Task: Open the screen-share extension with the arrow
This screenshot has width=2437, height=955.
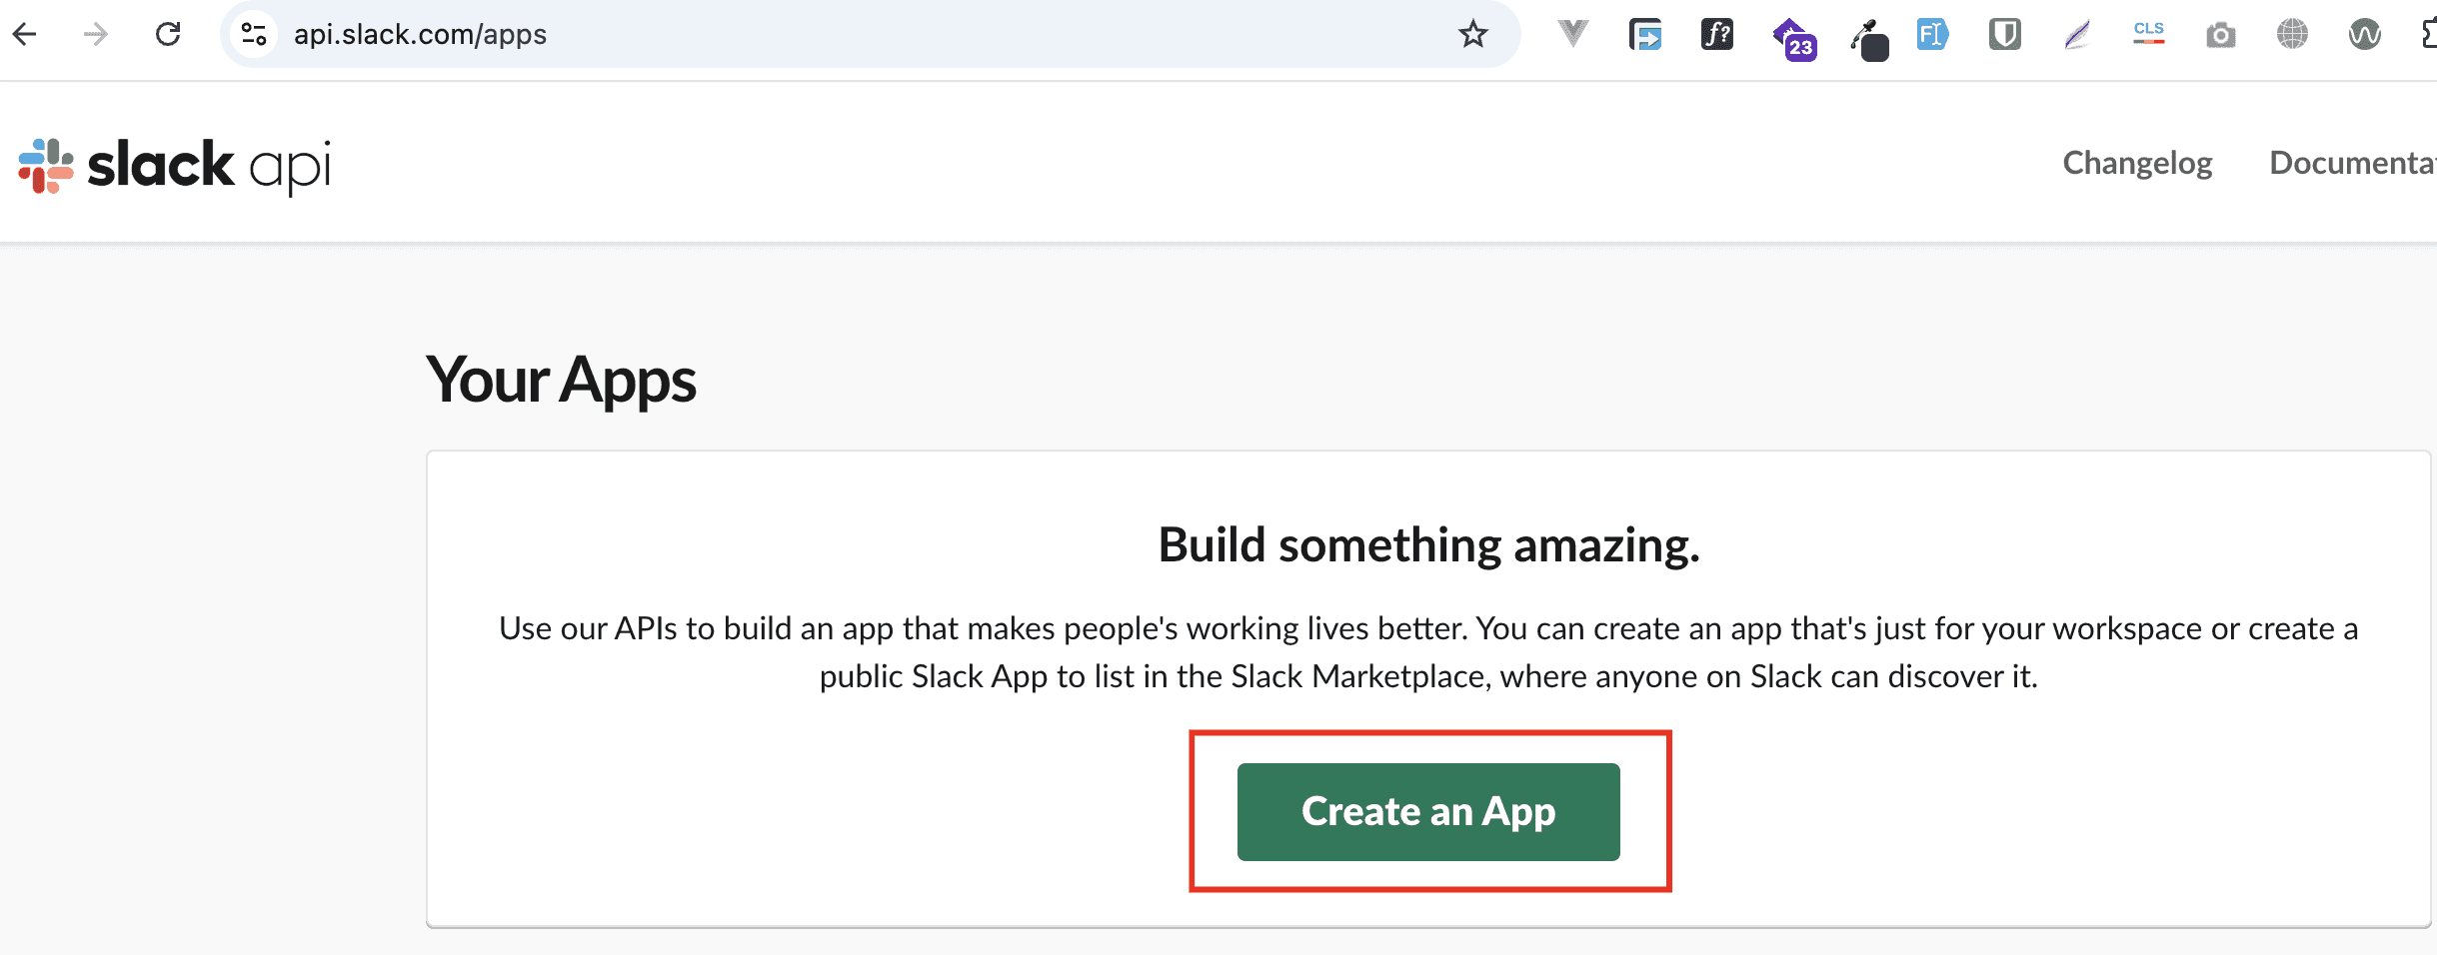Action: click(1645, 35)
